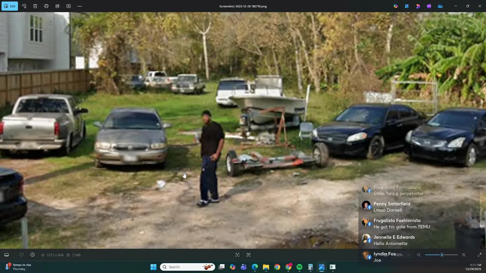This screenshot has height=273, width=486.
Task: Click the active Photos taskbar icon
Action: click(322, 267)
